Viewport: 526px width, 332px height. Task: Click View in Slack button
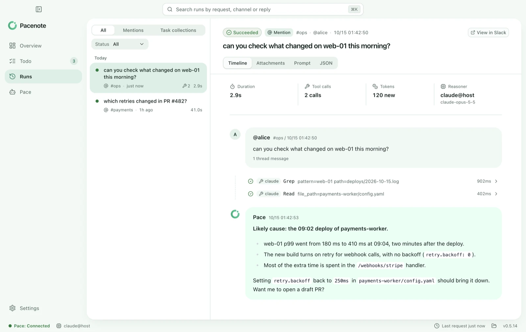pos(488,33)
